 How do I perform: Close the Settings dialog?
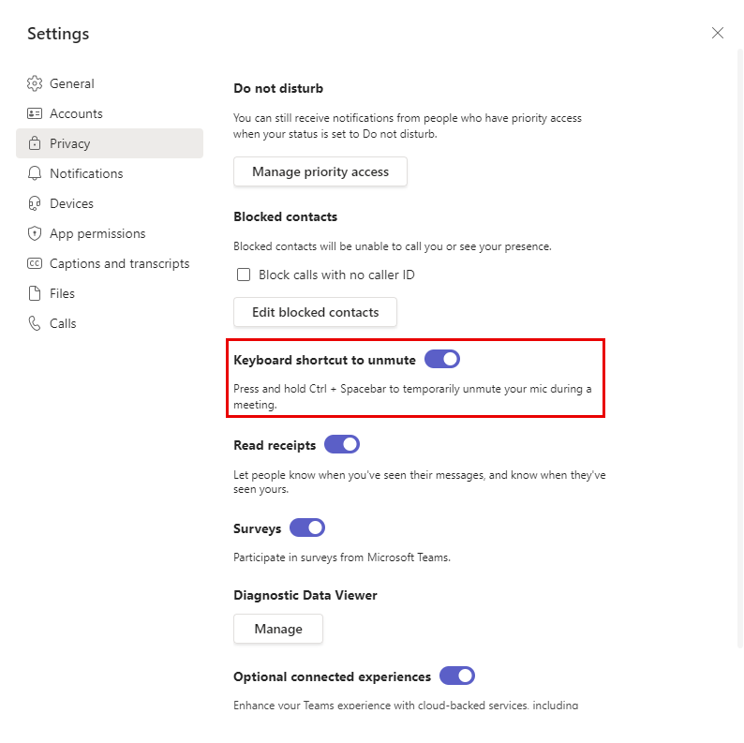[718, 33]
